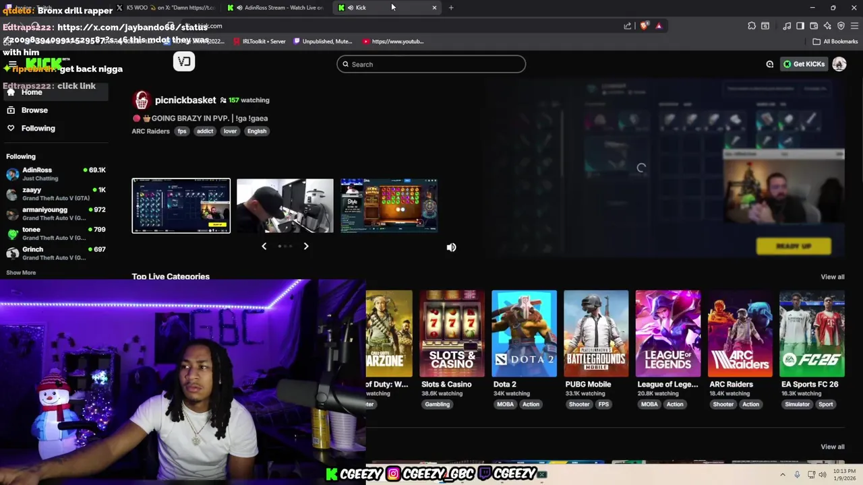Open picnickbasket channel avatar
This screenshot has width=863, height=485.
coord(142,100)
